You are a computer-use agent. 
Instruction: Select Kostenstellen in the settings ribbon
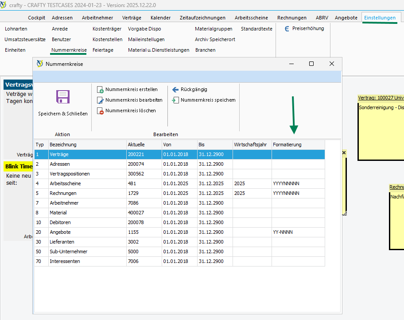coord(107,39)
